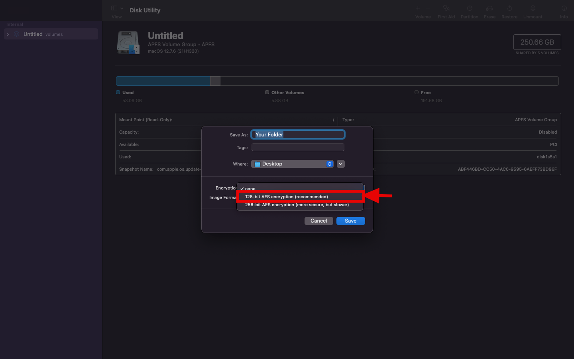Screen dimensions: 574x359
Task: Click the First Aid stethoscope icon
Action: [446, 8]
